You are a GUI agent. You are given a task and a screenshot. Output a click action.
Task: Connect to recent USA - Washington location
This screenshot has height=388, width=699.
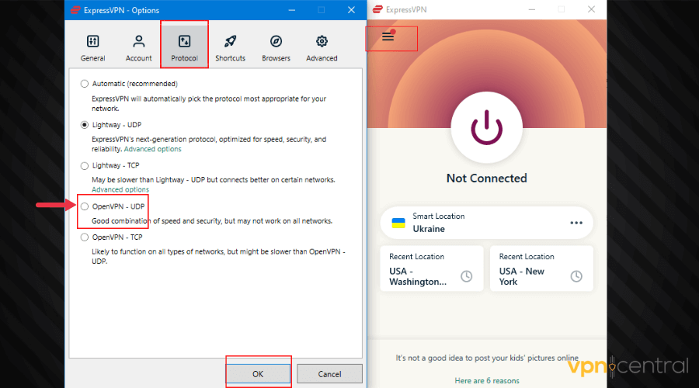point(432,268)
